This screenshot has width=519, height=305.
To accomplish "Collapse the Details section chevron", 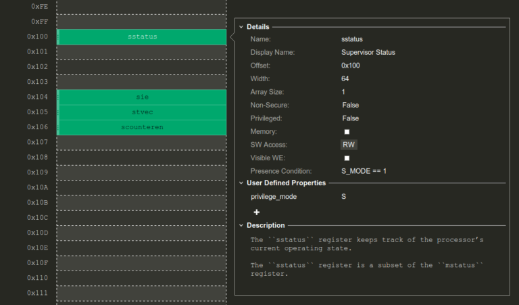I will tap(241, 27).
